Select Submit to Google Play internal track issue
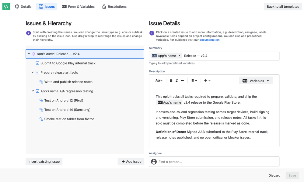 click(x=68, y=63)
